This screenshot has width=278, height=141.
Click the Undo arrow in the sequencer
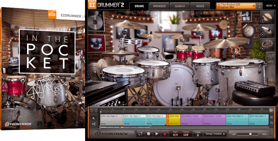[92, 111]
